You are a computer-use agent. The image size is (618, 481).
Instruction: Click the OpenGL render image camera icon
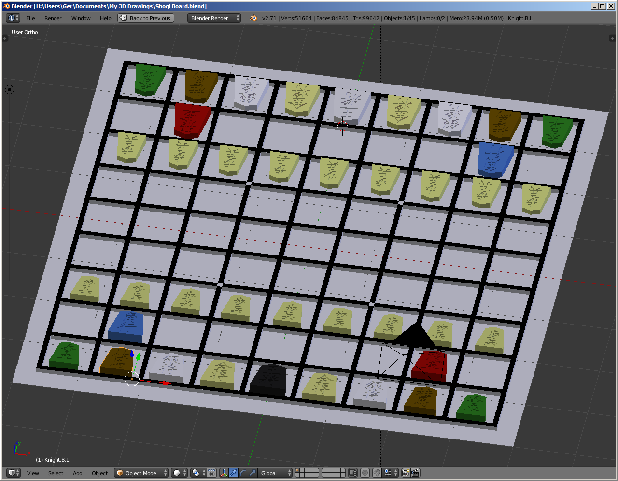(406, 473)
